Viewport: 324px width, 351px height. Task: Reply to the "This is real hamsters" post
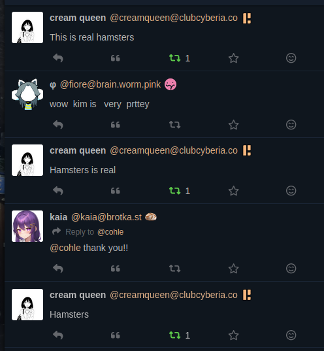pyautogui.click(x=58, y=58)
